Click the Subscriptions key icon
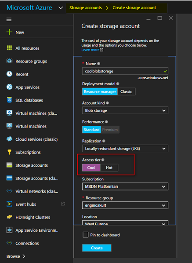The width and height of the screenshot is (192, 263). [9, 152]
